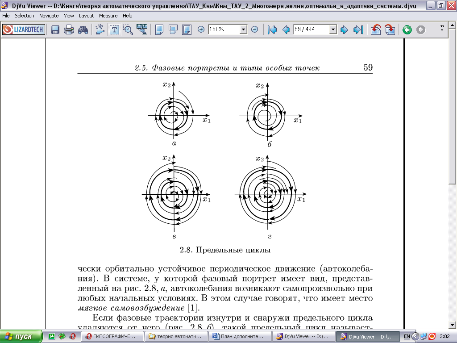Image resolution: width=457 pixels, height=343 pixels.
Task: Click the network connection tray icon
Action: coord(424,336)
